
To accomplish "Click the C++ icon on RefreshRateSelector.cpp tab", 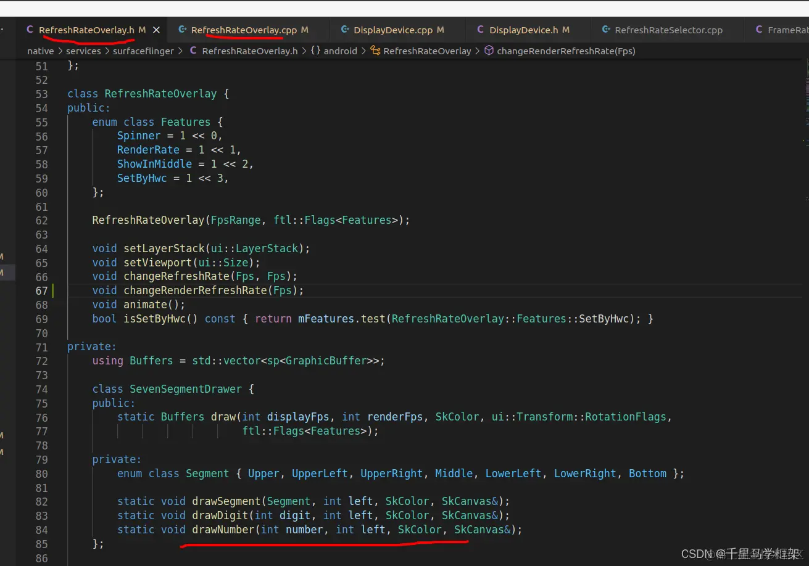I will click(x=605, y=30).
